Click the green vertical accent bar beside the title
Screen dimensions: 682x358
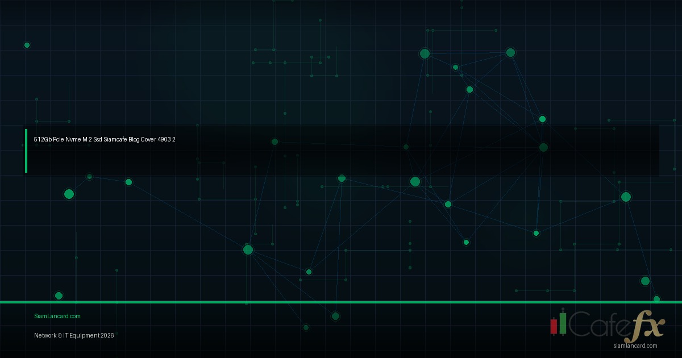coord(26,151)
